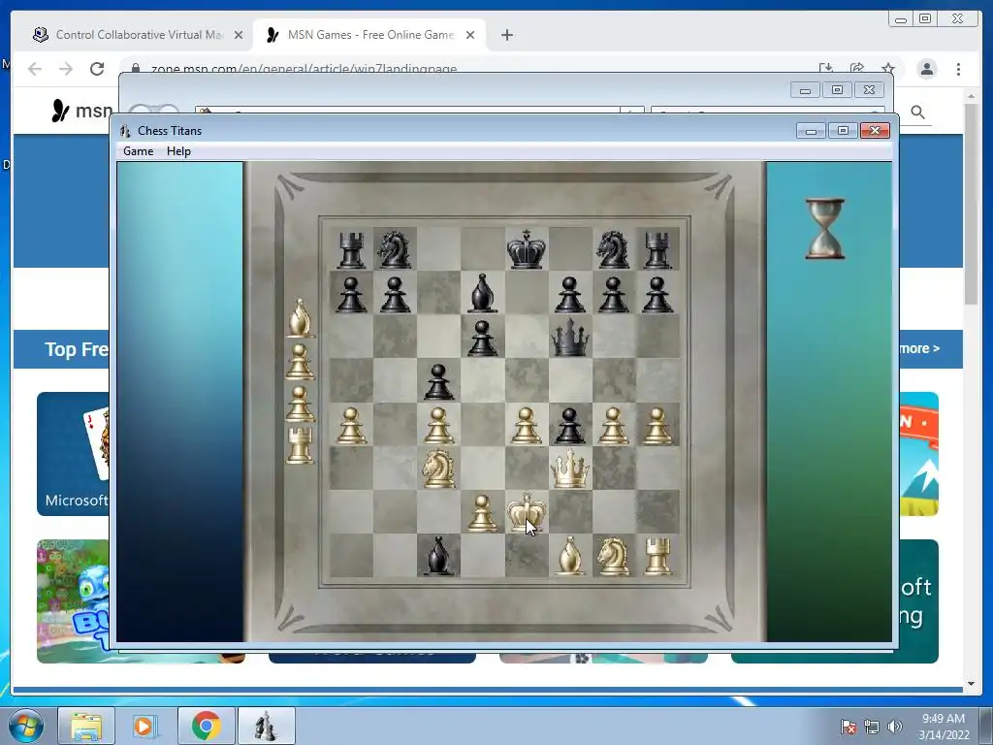Click the black pawn on h7
Viewport: 993px width, 745px height.
point(657,295)
